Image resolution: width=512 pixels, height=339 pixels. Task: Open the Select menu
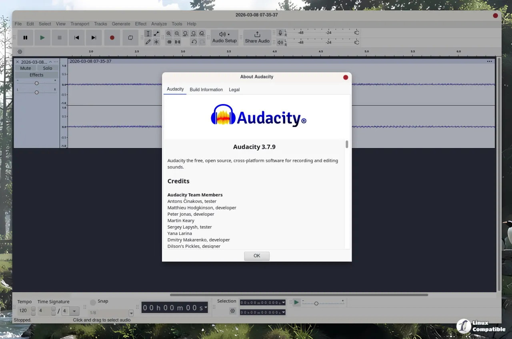tap(45, 24)
